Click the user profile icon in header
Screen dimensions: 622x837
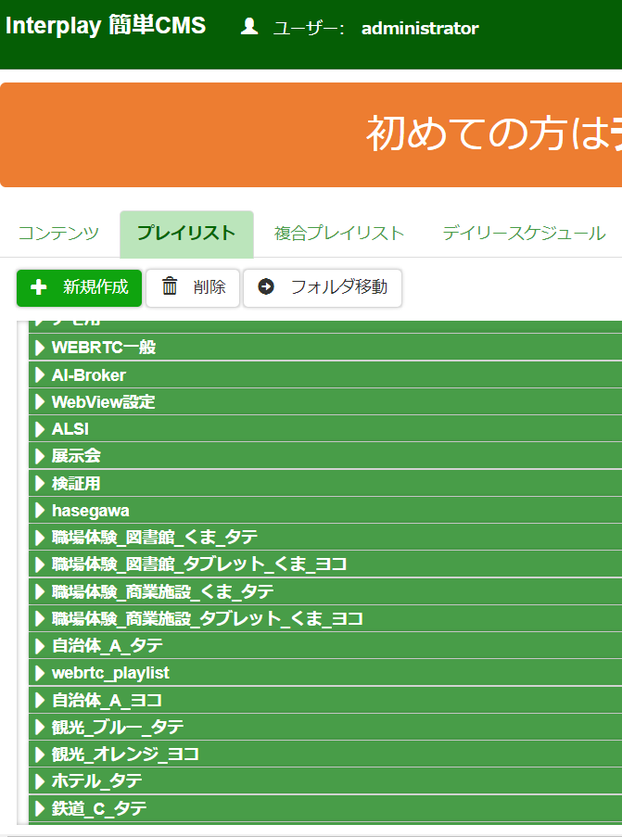(x=249, y=28)
